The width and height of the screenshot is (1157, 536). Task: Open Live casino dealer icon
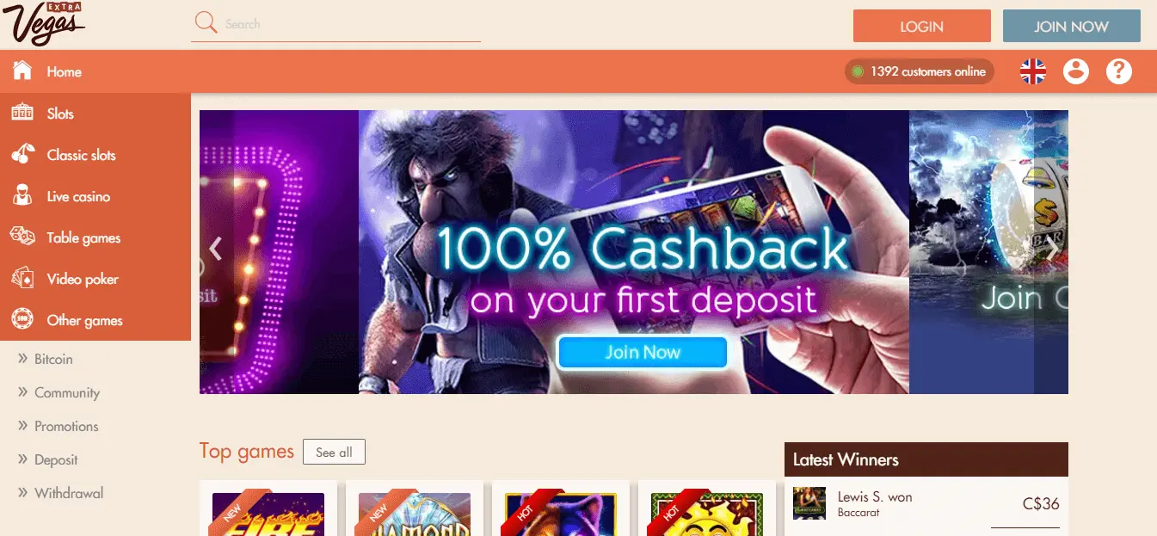click(22, 196)
